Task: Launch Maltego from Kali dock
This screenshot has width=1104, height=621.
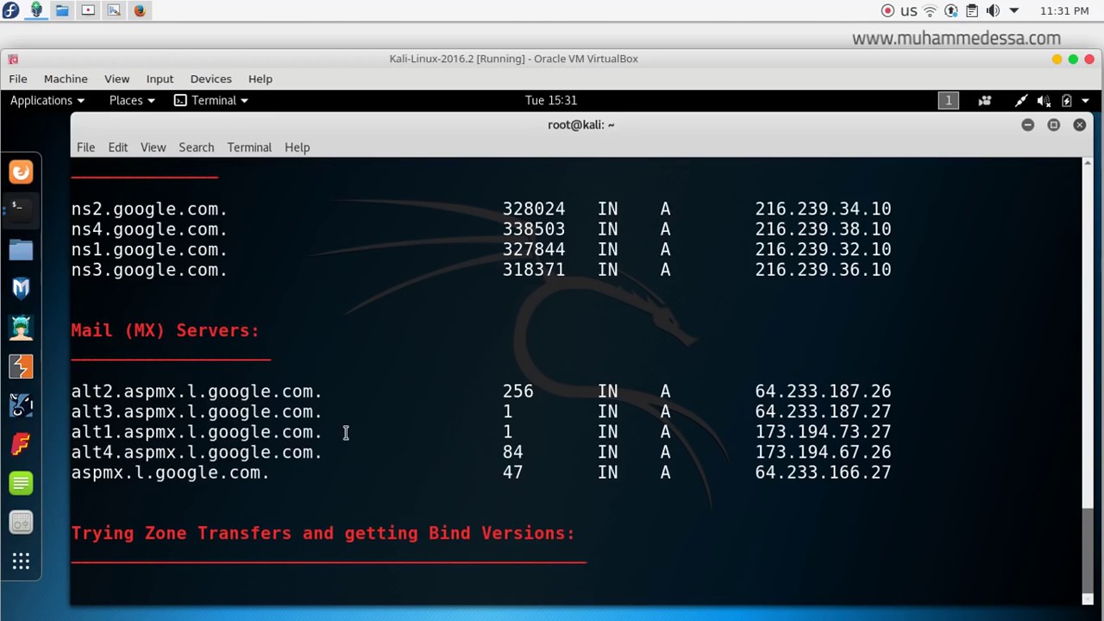Action: tap(21, 405)
